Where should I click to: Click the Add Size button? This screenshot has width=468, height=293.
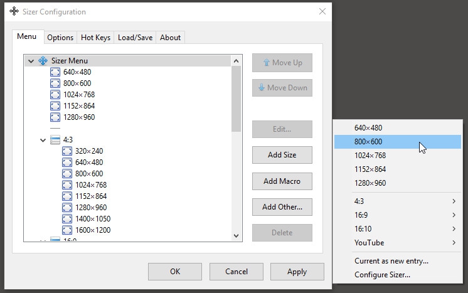pos(282,155)
